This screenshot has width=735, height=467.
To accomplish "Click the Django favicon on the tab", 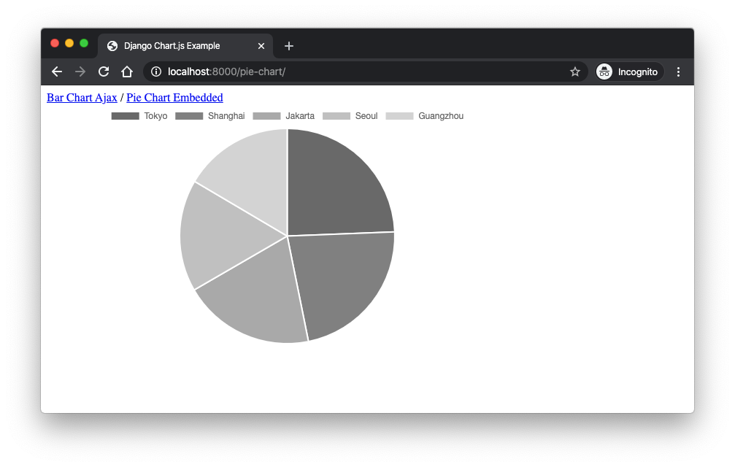I will (x=112, y=45).
